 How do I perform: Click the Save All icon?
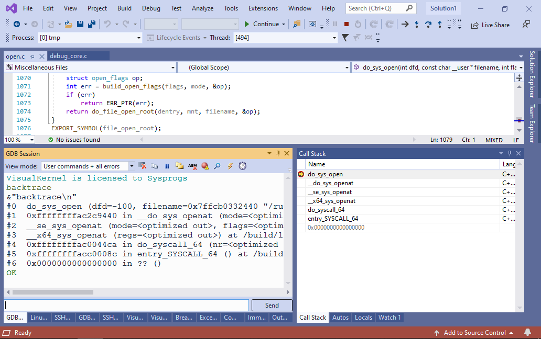tap(92, 24)
